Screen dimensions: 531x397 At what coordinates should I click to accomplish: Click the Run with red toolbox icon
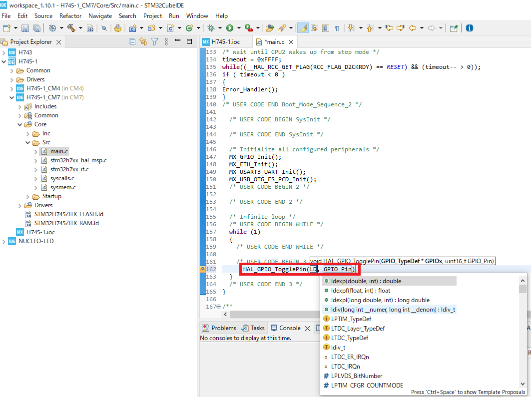[x=249, y=28]
